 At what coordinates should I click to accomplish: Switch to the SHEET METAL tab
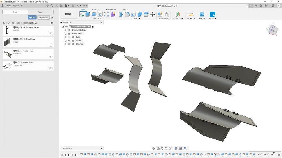(111, 10)
